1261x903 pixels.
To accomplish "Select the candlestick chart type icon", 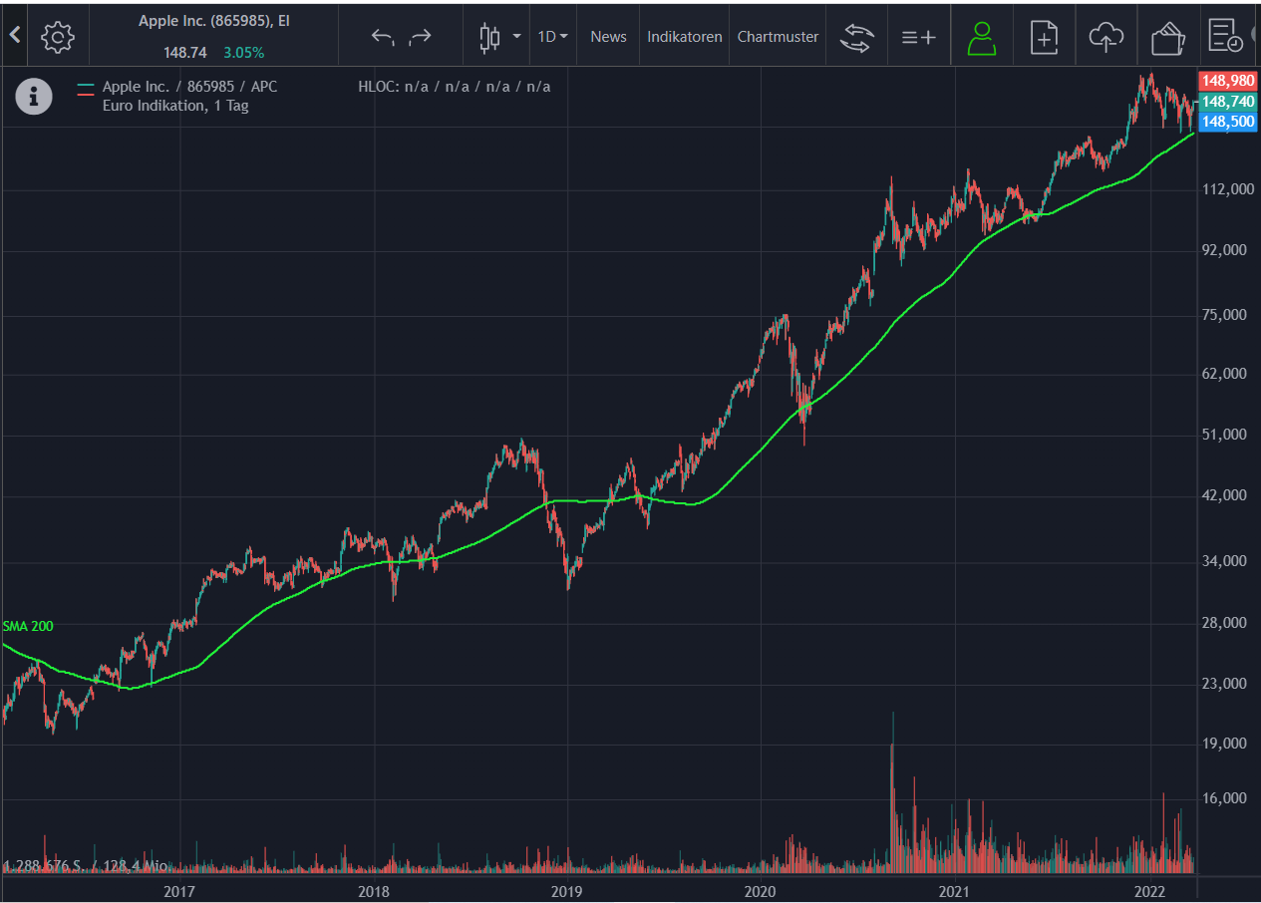I will (x=489, y=37).
